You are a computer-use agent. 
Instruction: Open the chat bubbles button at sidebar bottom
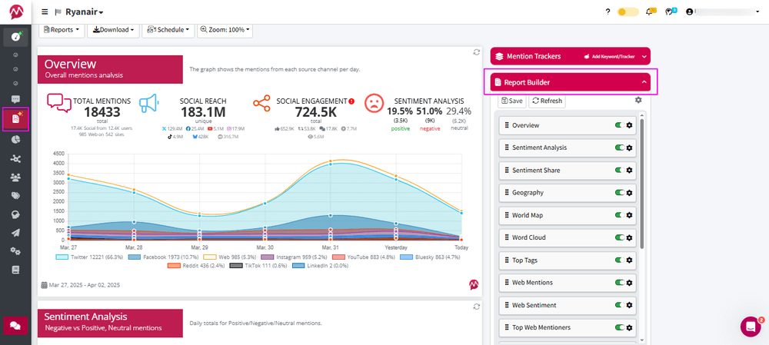pyautogui.click(x=15, y=325)
